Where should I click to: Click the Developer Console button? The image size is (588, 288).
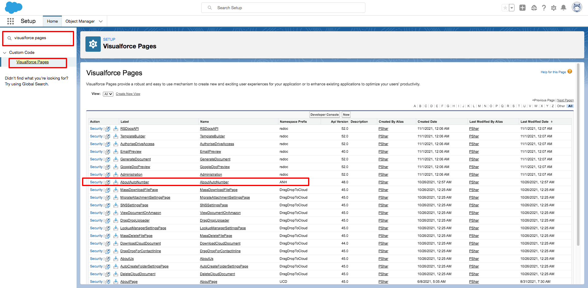click(324, 115)
